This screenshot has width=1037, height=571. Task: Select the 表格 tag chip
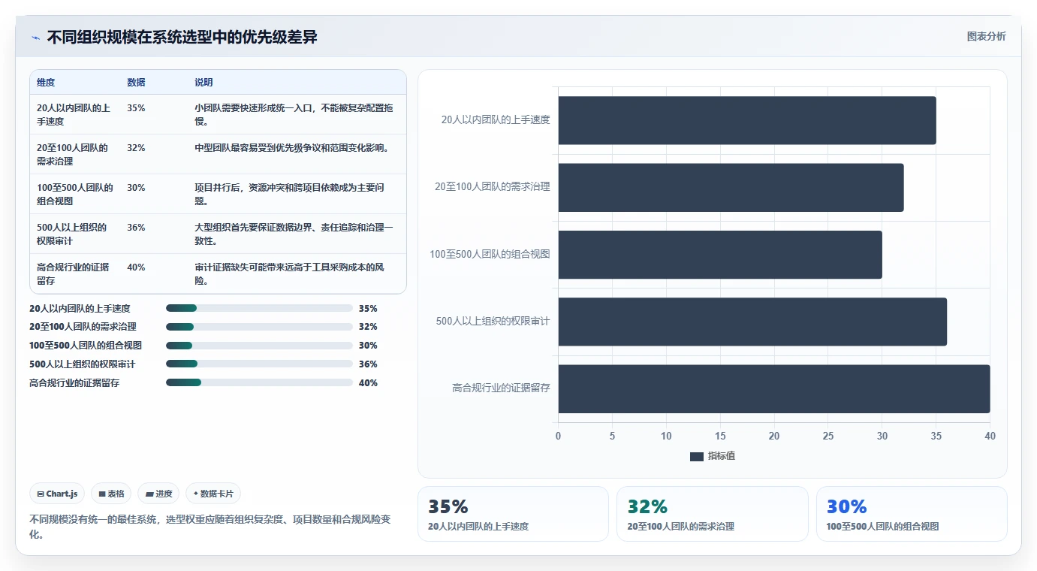pyautogui.click(x=111, y=494)
